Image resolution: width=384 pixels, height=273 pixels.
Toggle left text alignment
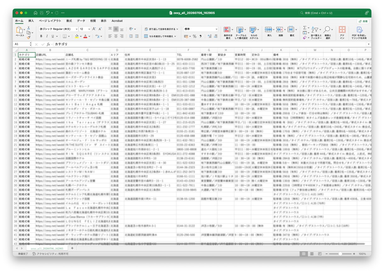click(x=110, y=36)
